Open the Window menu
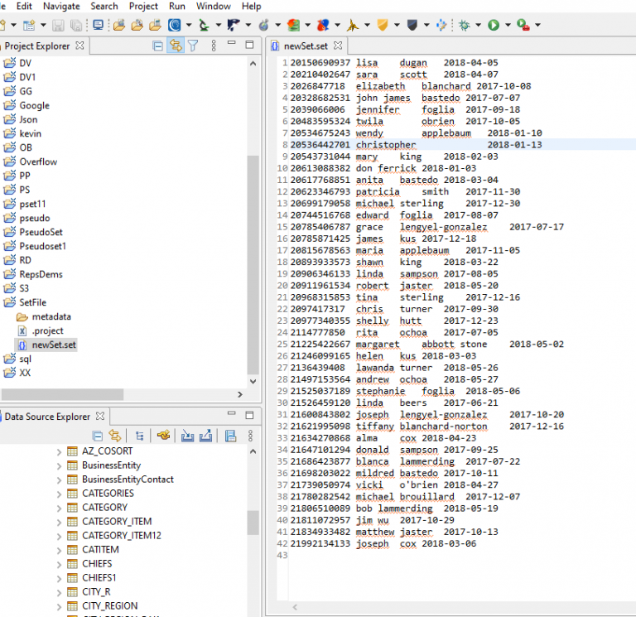This screenshot has height=617, width=636. [214, 6]
